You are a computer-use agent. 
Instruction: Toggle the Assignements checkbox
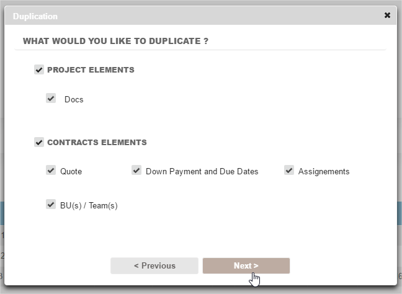tap(289, 171)
